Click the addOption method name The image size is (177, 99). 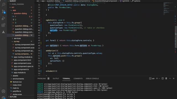tap(50, 51)
